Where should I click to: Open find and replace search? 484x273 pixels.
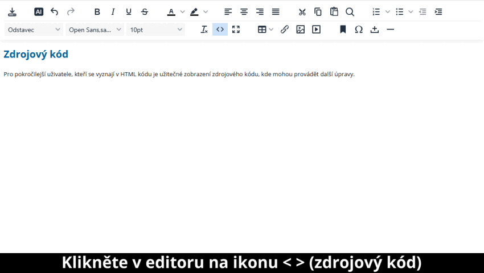[x=350, y=12]
